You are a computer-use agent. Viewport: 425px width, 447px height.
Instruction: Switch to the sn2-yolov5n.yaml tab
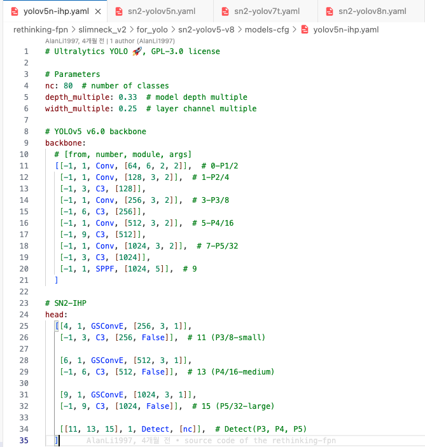pos(160,11)
